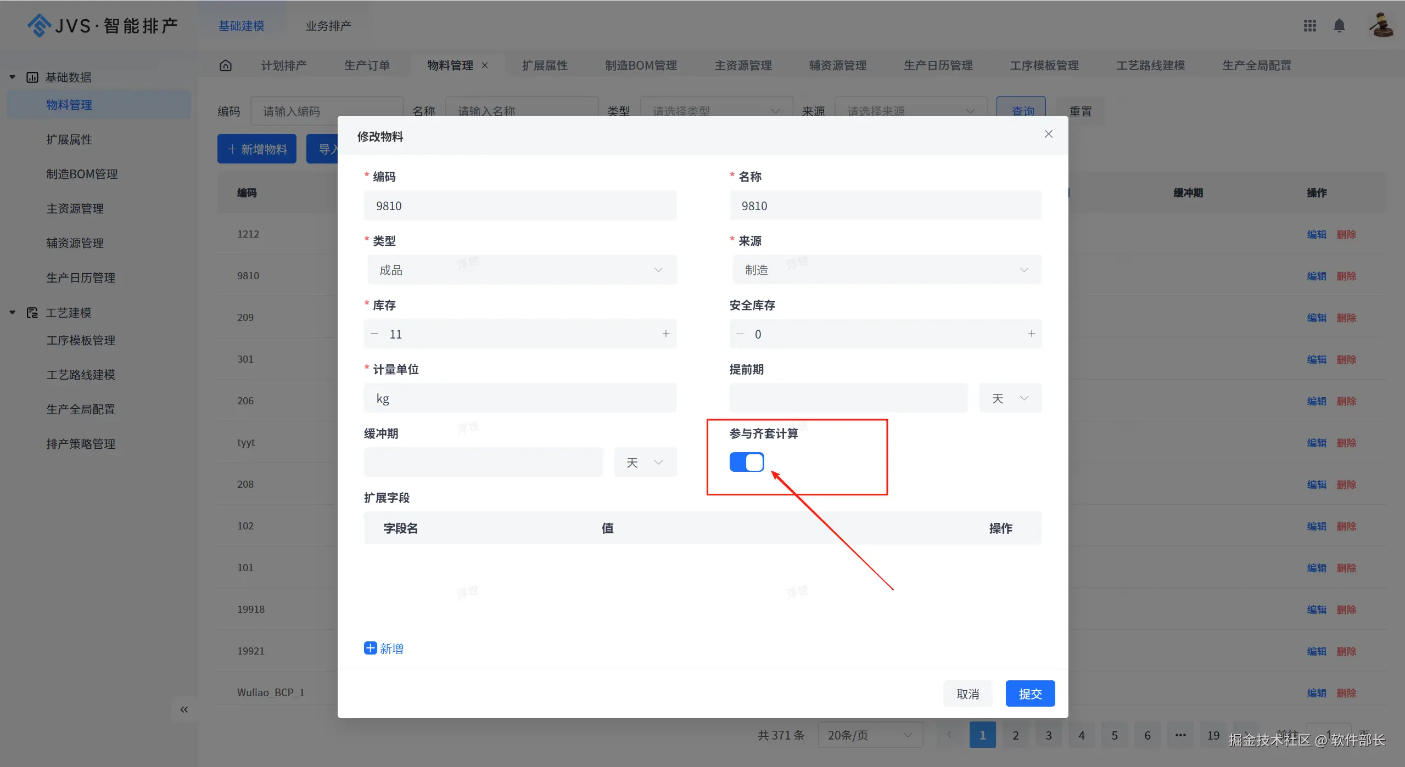
Task: Open the 制造BOM管理 tab
Action: (x=641, y=65)
